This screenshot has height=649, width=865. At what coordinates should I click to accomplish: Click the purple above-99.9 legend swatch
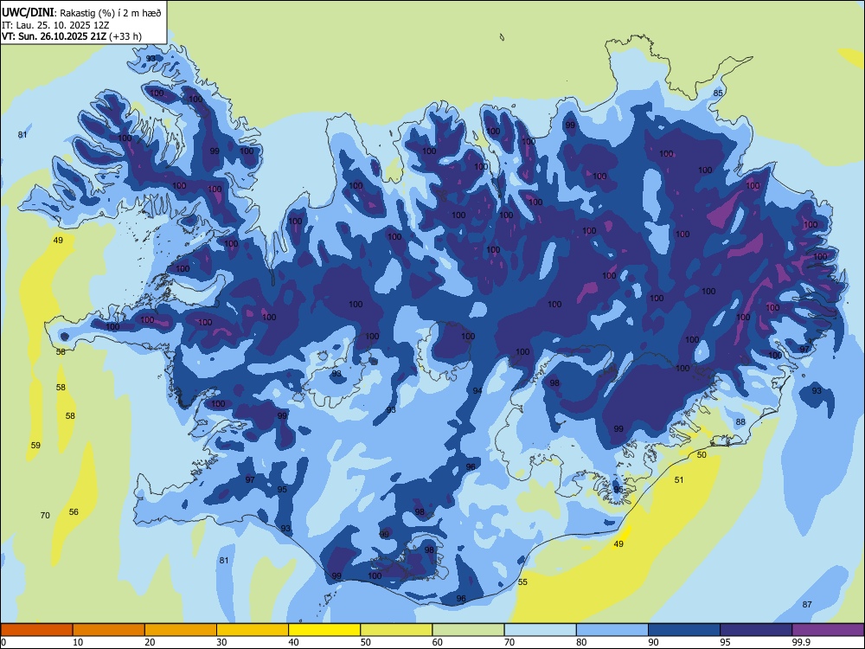pos(828,630)
